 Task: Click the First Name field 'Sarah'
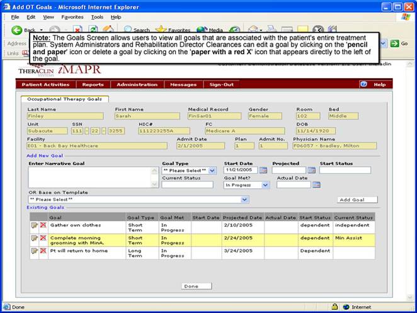coord(147,116)
